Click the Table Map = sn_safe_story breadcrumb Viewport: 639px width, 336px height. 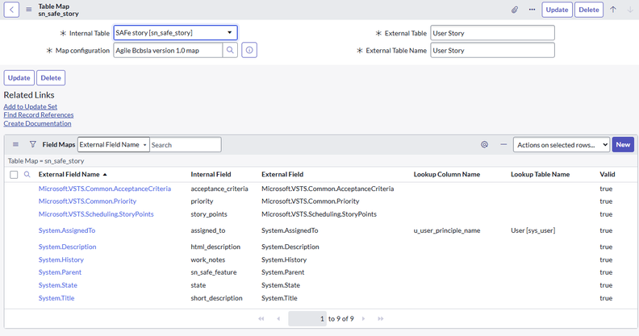tap(46, 161)
